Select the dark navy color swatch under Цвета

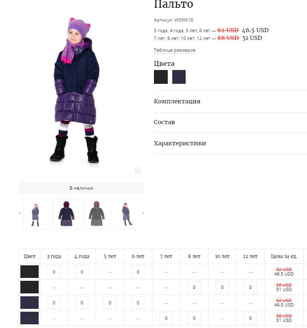pos(179,77)
